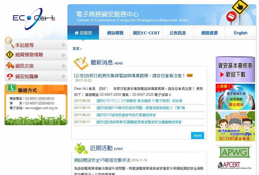The height and width of the screenshot is (175, 259).
Task: Click the 本站搜尋 sidebar label
Action: (24, 45)
